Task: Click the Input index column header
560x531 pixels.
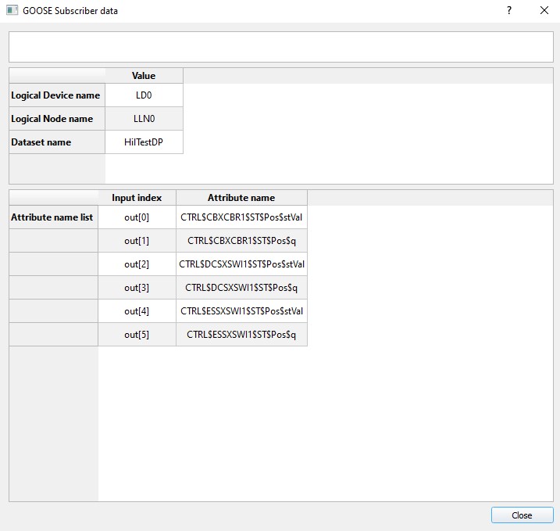Action: coord(137,198)
